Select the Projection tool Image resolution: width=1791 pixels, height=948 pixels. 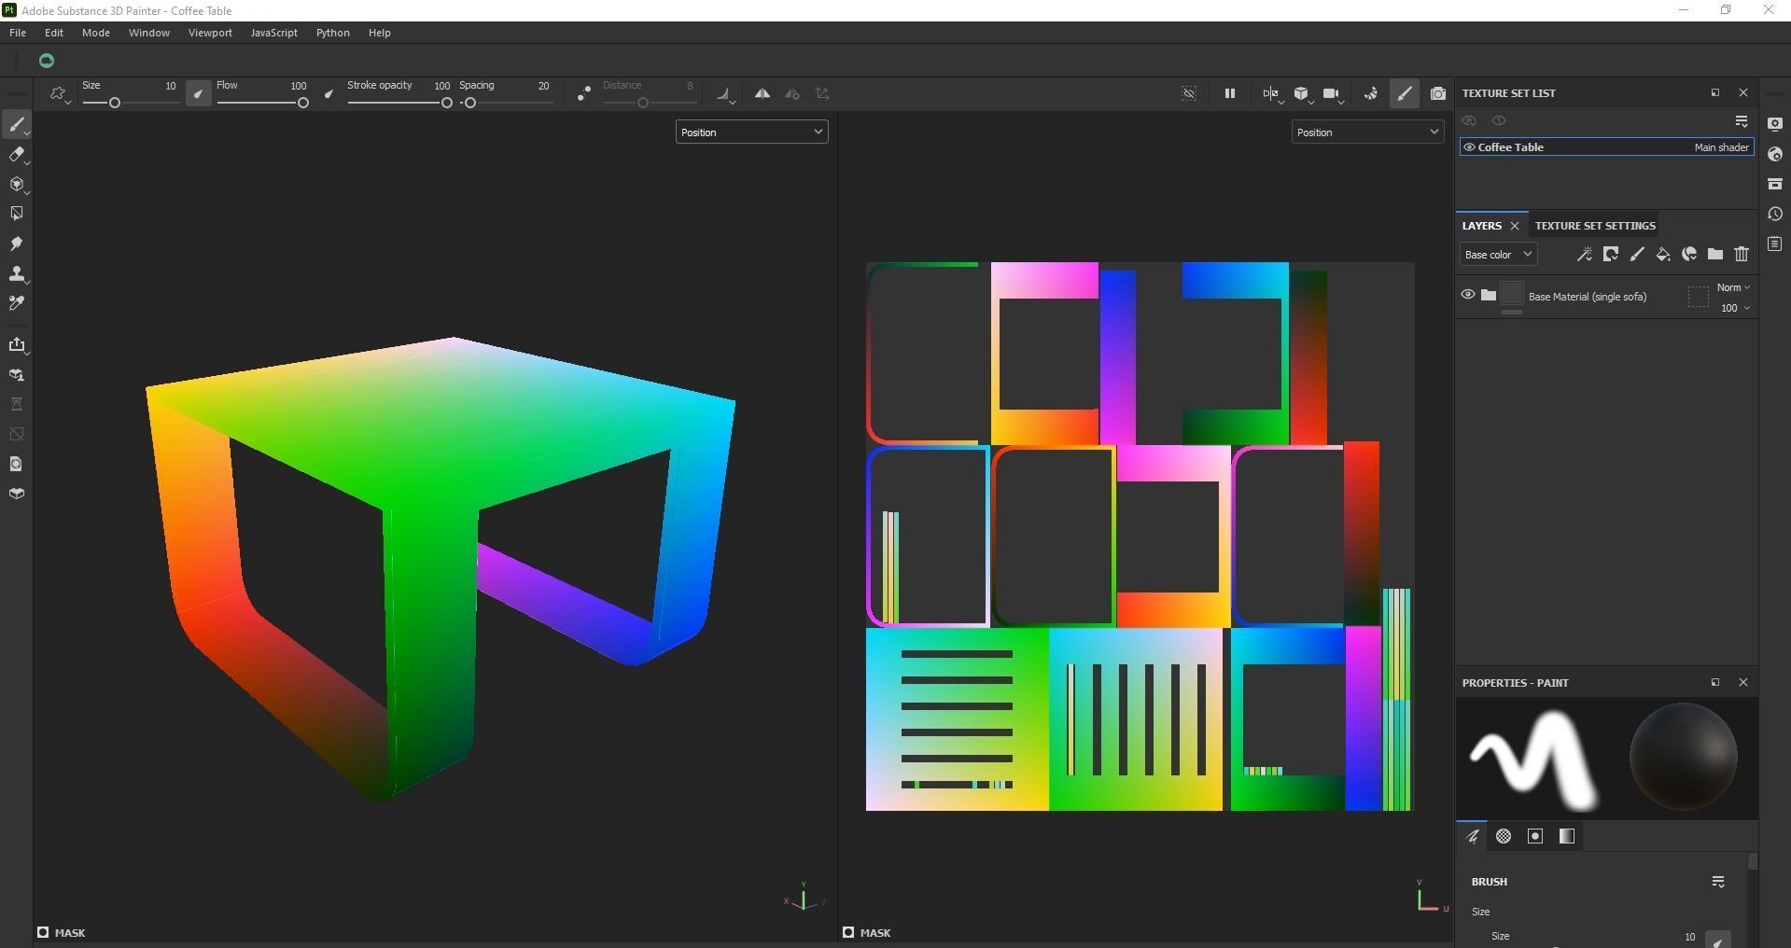tap(17, 185)
